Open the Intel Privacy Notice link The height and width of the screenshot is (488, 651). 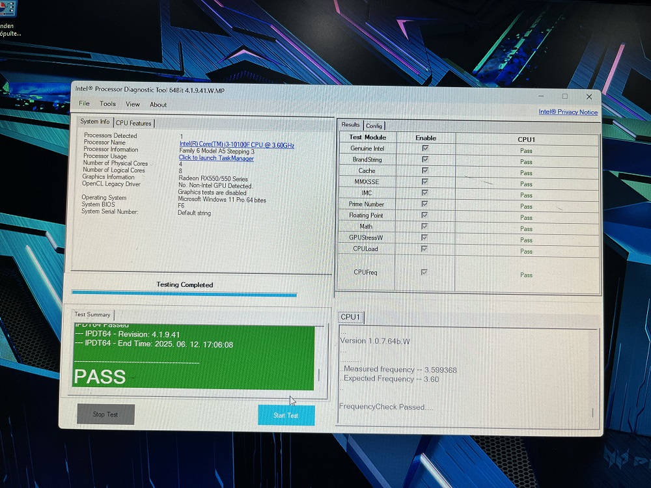[x=568, y=112]
